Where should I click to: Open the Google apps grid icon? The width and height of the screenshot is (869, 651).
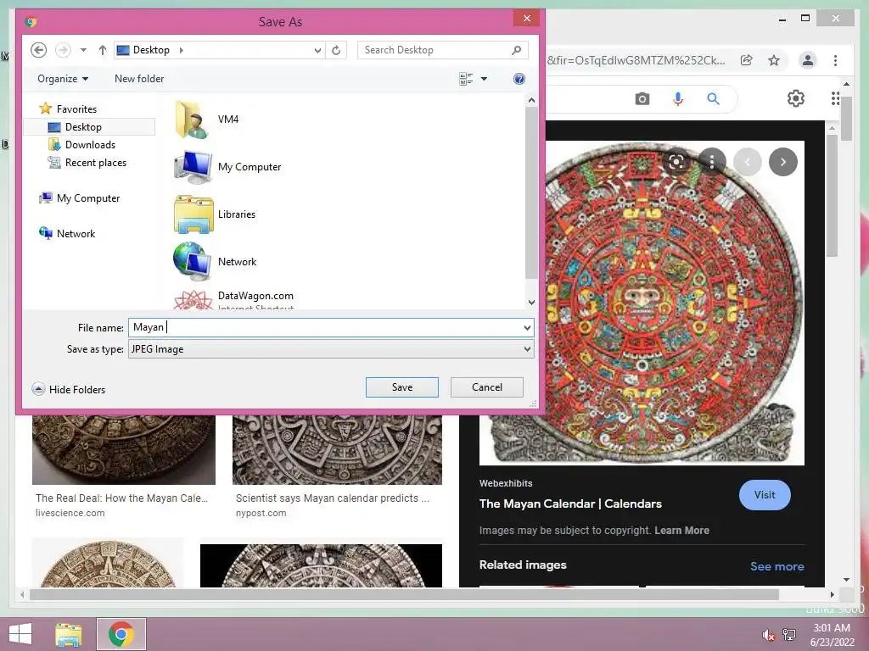point(835,98)
